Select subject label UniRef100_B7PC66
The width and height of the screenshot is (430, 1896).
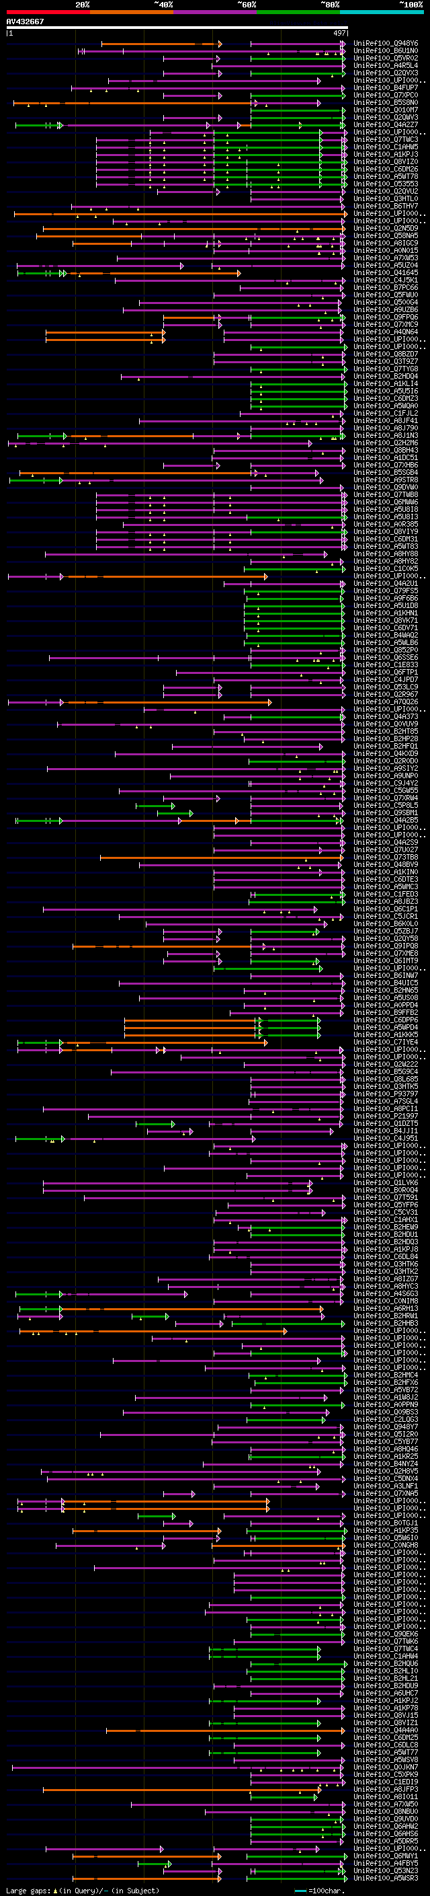point(386,287)
